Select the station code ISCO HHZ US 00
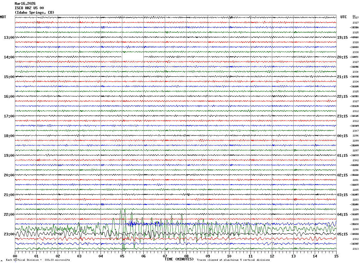 (29, 8)
